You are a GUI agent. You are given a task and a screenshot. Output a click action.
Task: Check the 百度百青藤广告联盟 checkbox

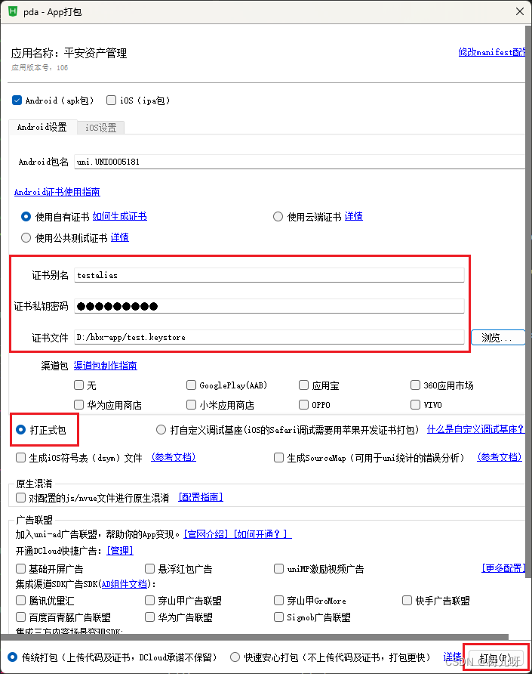click(x=20, y=617)
